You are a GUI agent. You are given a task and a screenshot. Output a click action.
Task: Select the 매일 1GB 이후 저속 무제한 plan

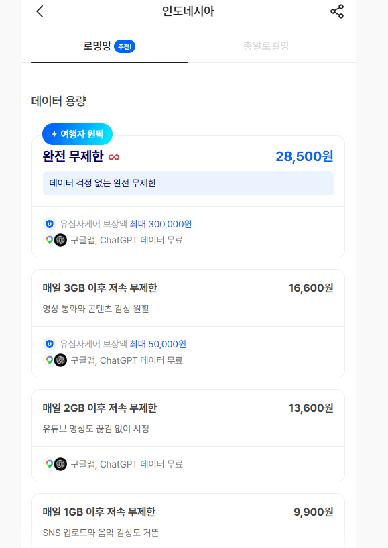pyautogui.click(x=188, y=520)
